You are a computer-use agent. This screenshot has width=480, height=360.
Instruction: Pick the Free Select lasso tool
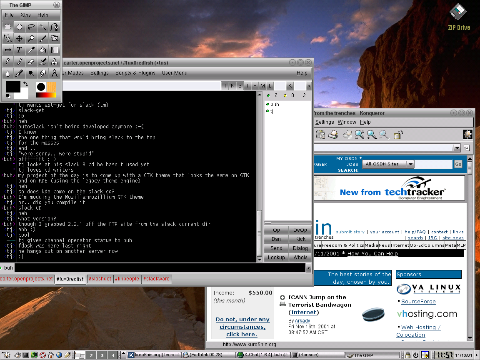pos(31,27)
